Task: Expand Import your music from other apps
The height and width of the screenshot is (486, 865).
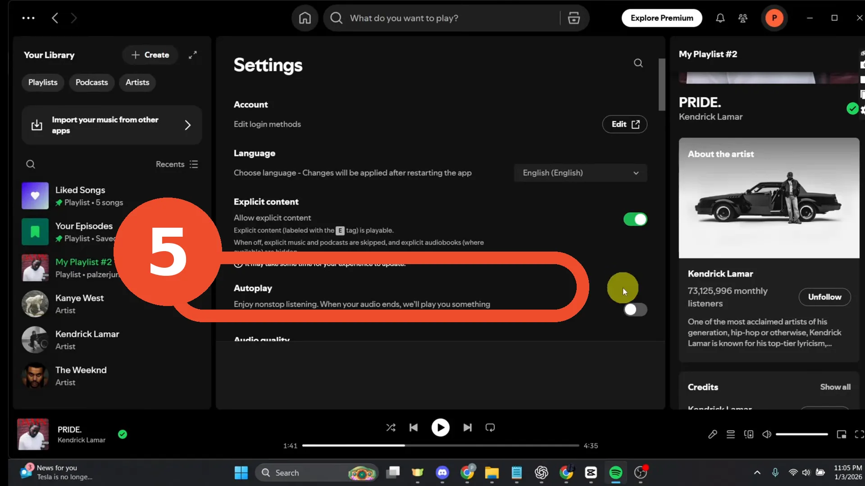Action: point(112,125)
